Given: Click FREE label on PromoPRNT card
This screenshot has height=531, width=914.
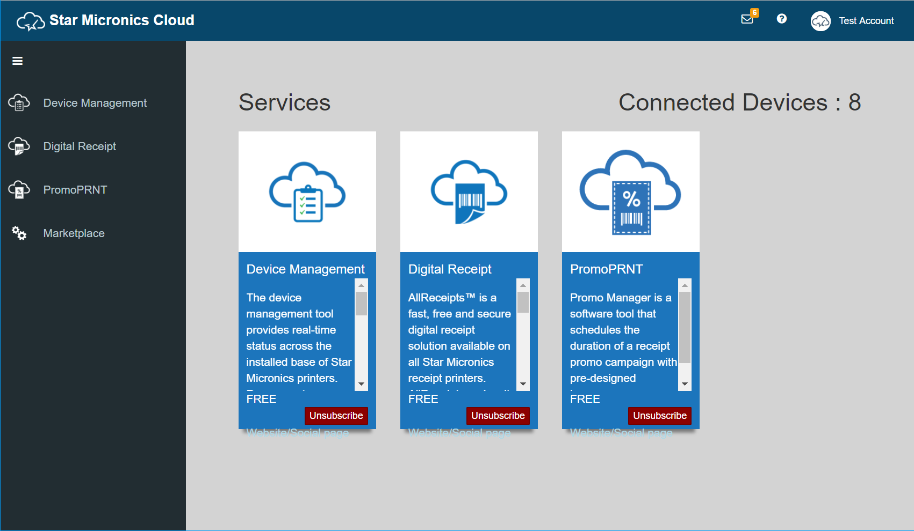Looking at the screenshot, I should [x=585, y=399].
